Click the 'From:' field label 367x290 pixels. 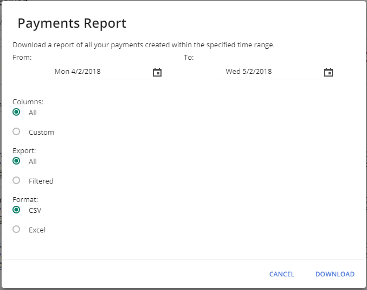22,57
